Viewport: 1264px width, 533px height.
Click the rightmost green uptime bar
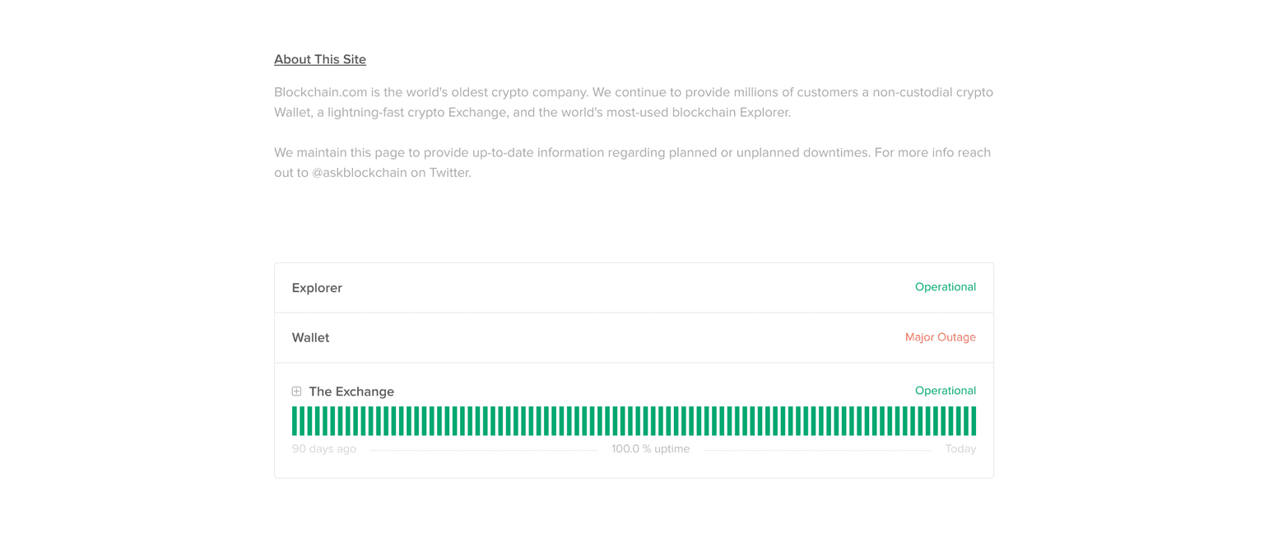(x=973, y=421)
